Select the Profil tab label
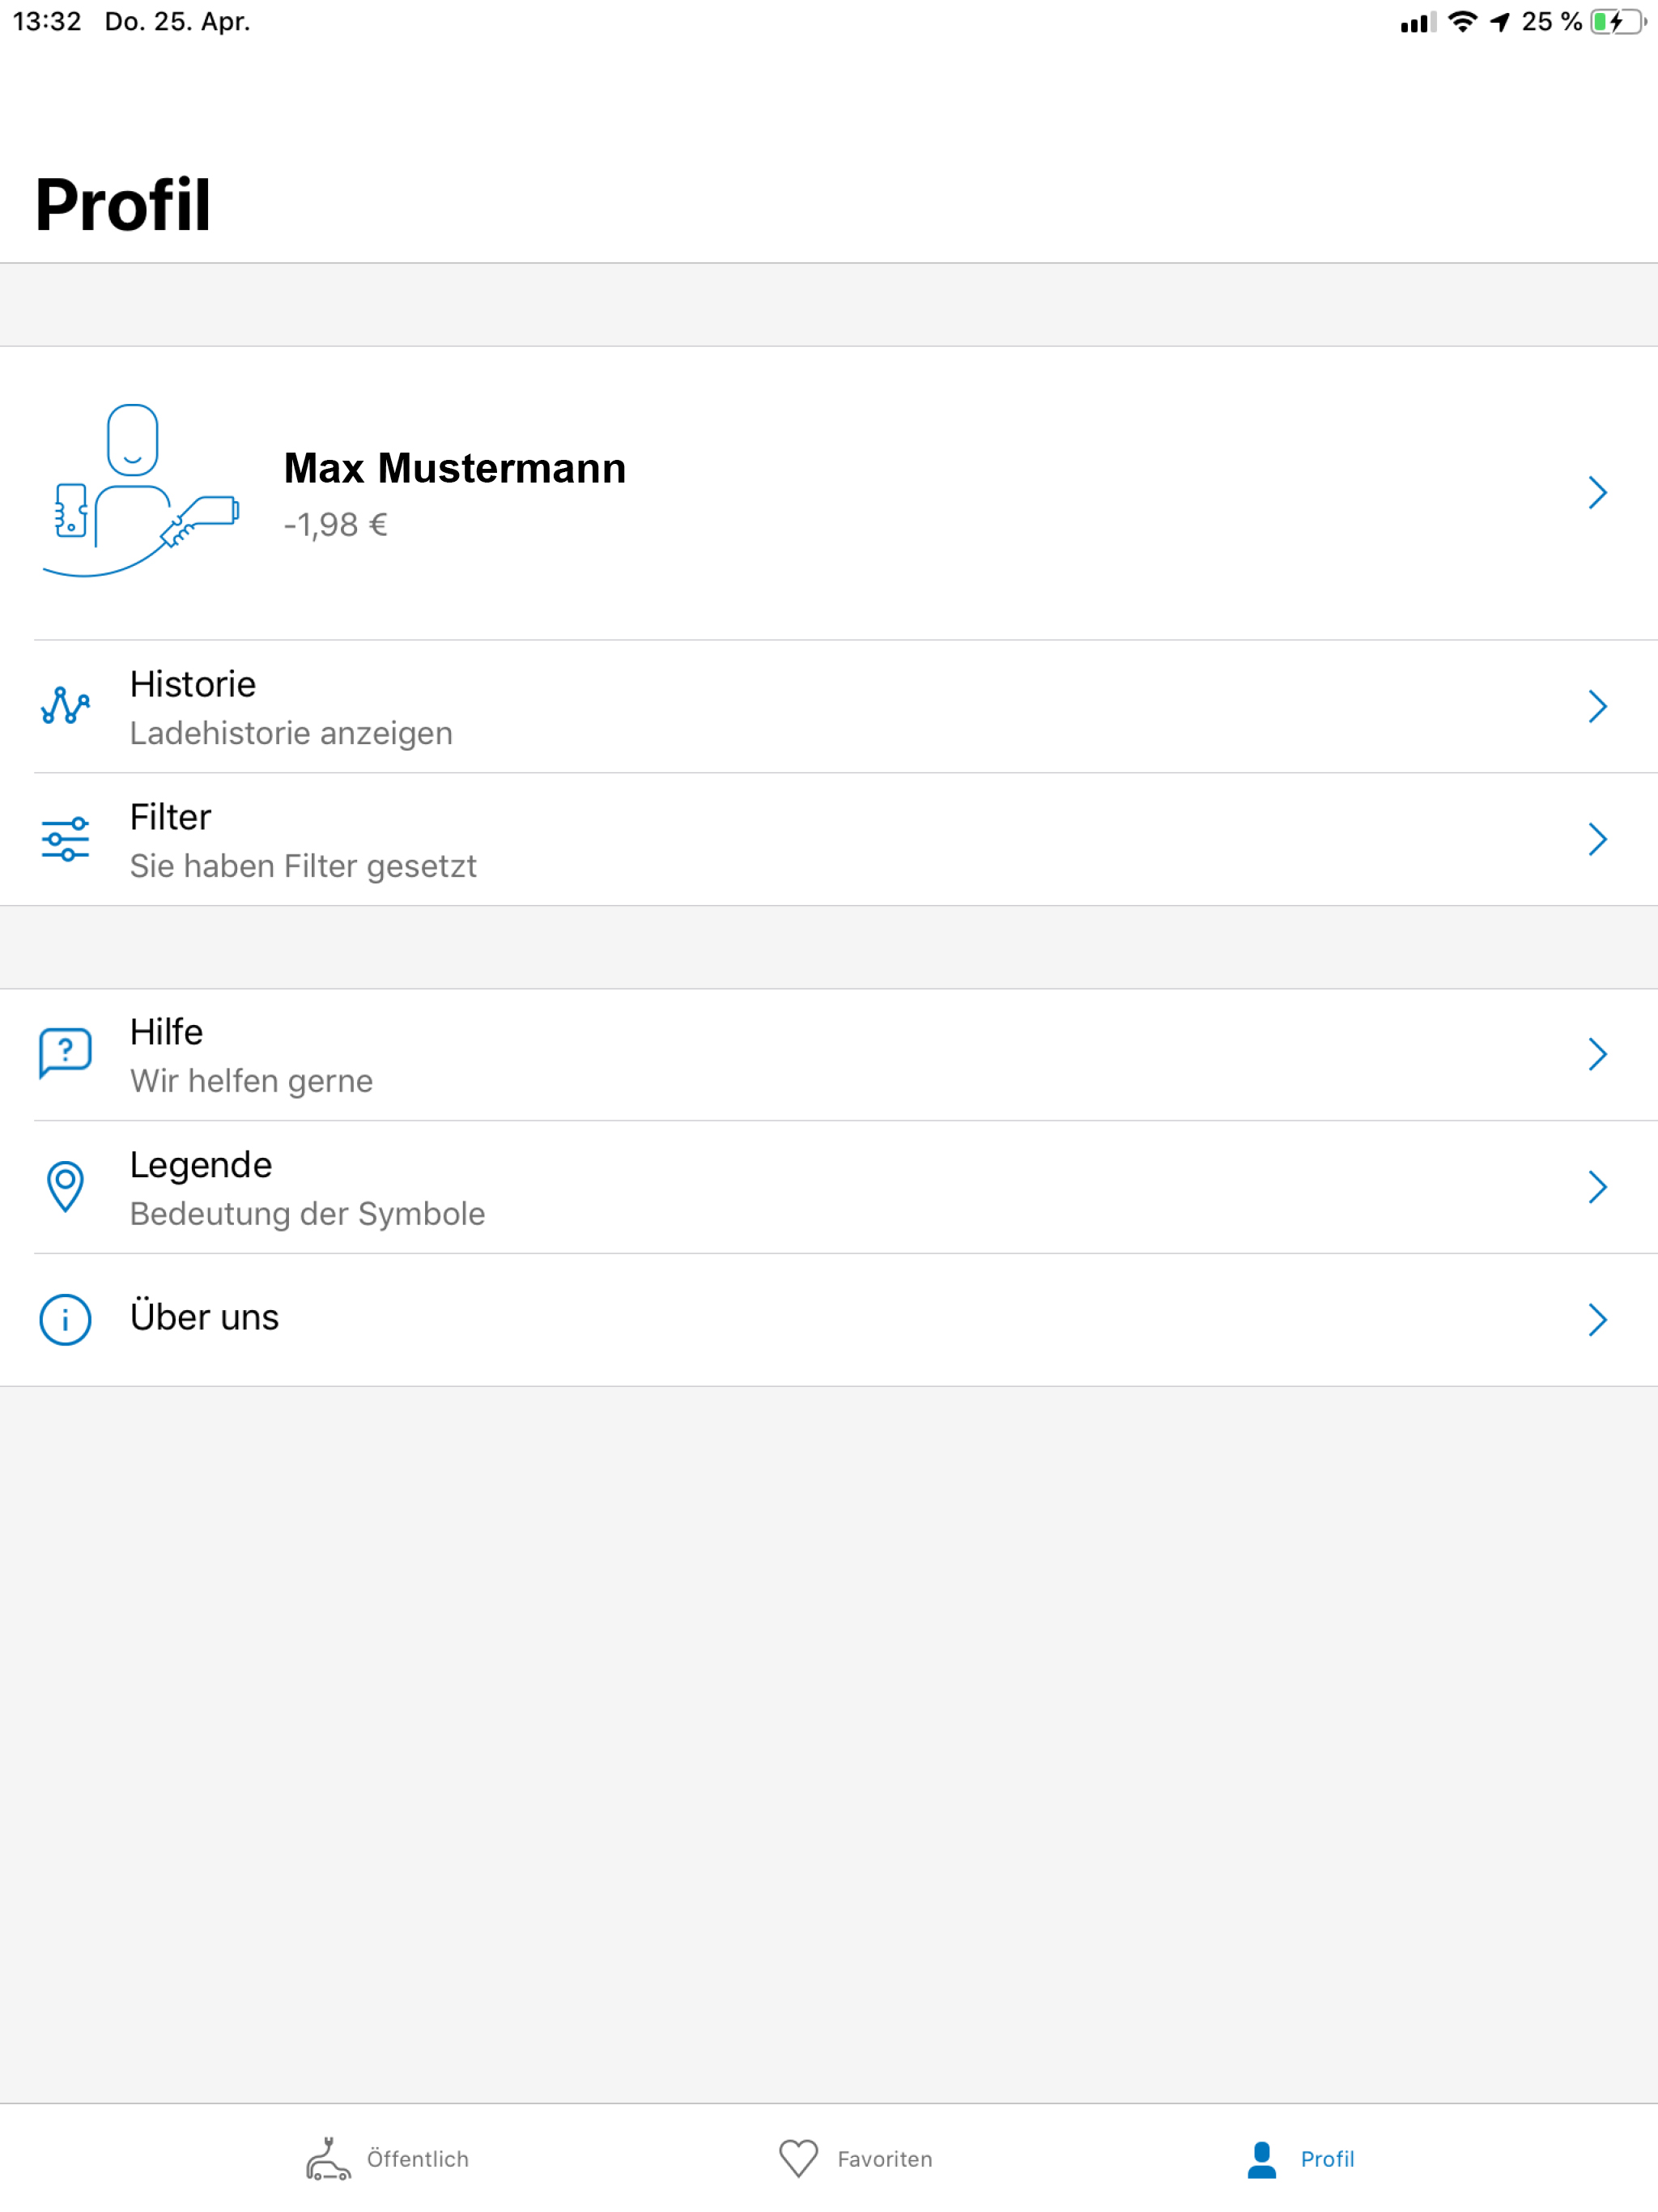1658x2212 pixels. (x=1327, y=2159)
